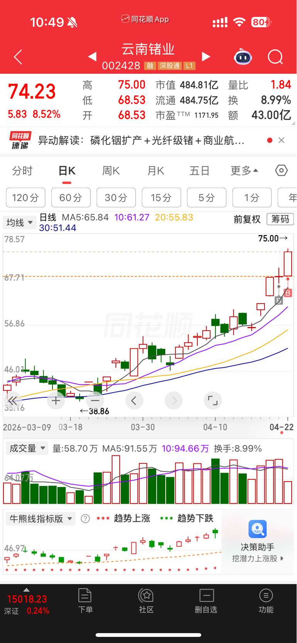The width and height of the screenshot is (297, 643).
Task: Zoom in chart with plus icon
Action: (x=56, y=401)
